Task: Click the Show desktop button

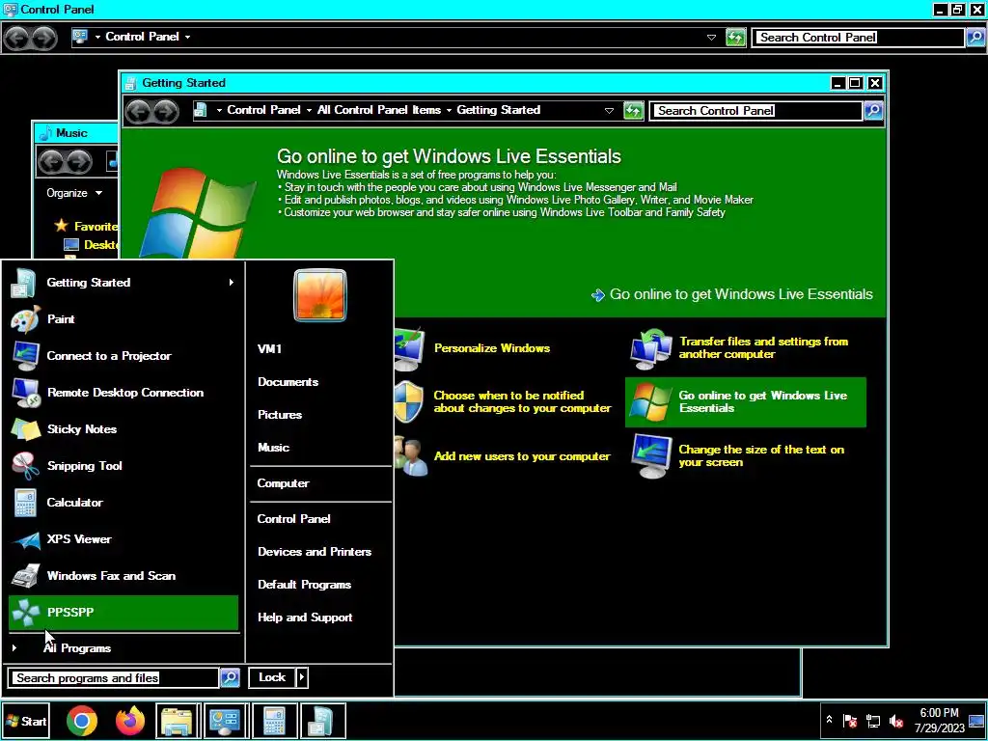Action: (977, 721)
